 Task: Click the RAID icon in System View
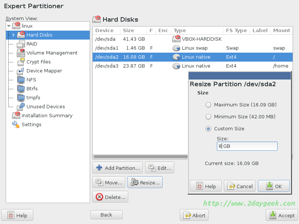(x=21, y=44)
